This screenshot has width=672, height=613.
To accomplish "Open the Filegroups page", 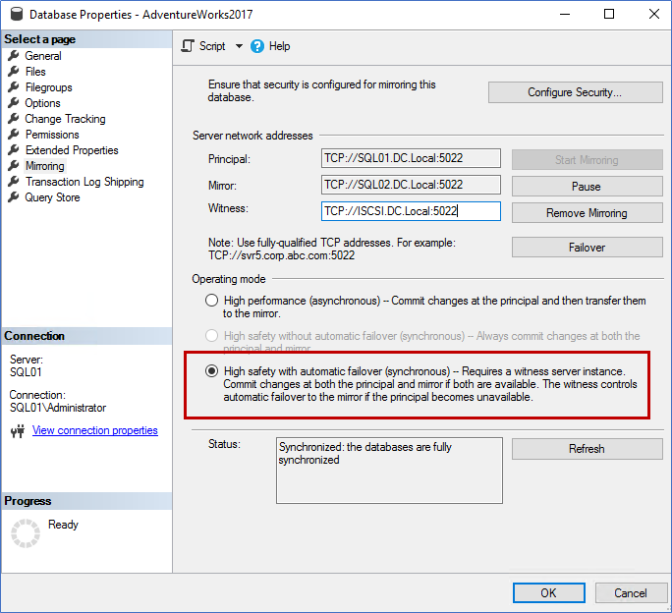I will click(48, 87).
